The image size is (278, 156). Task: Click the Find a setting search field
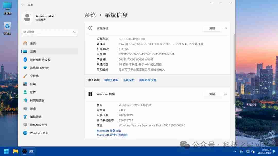[48, 32]
